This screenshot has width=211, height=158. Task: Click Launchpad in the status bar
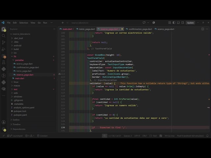(x=15, y=136)
